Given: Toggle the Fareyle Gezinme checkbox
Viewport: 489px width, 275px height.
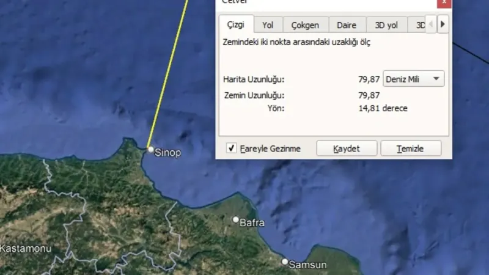Looking at the screenshot, I should point(231,148).
